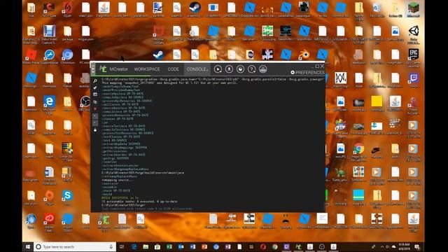Open Outlook from the taskbar
The image size is (448, 252).
181,246
